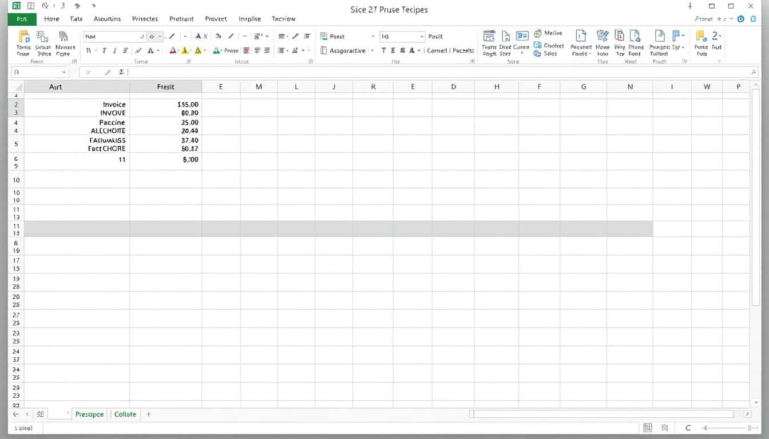Expand the Asagoractive dropdown arrow
769x439 pixels.
(372, 51)
